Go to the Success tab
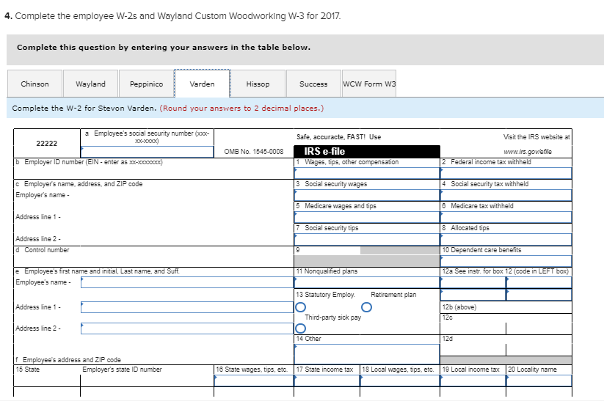Image resolution: width=604 pixels, height=404 pixels. tap(313, 84)
